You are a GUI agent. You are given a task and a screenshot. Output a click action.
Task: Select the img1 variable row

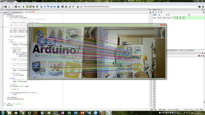[179, 18]
